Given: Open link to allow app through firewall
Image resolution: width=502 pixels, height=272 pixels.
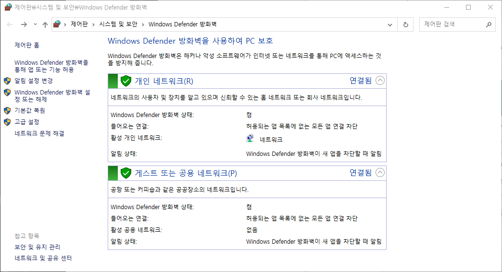Looking at the screenshot, I should (x=51, y=66).
